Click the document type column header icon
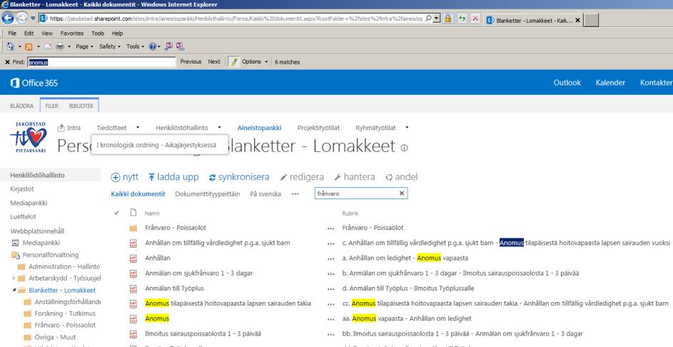The image size is (673, 347). click(133, 213)
